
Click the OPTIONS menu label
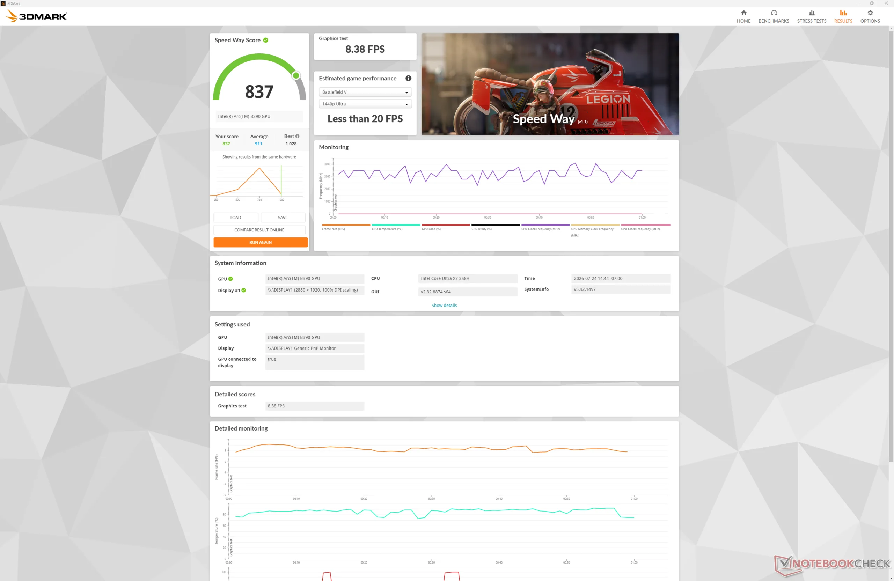tap(870, 21)
